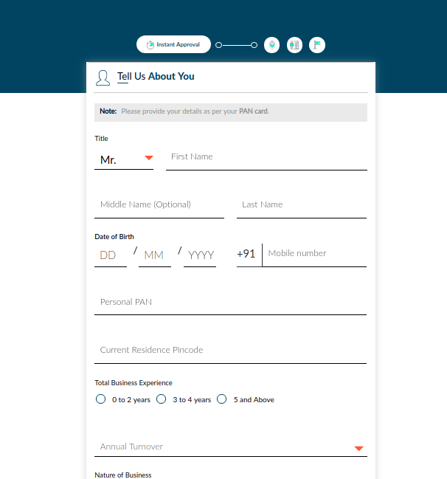Click the flag step icon in progress bar
This screenshot has height=479, width=447.
coord(317,44)
